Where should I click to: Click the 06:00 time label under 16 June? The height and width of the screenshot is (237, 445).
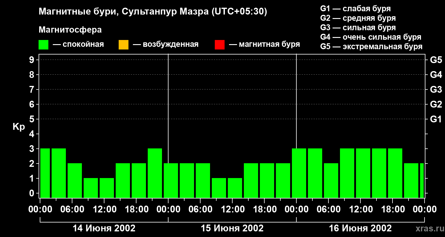pyautogui.click(x=328, y=209)
